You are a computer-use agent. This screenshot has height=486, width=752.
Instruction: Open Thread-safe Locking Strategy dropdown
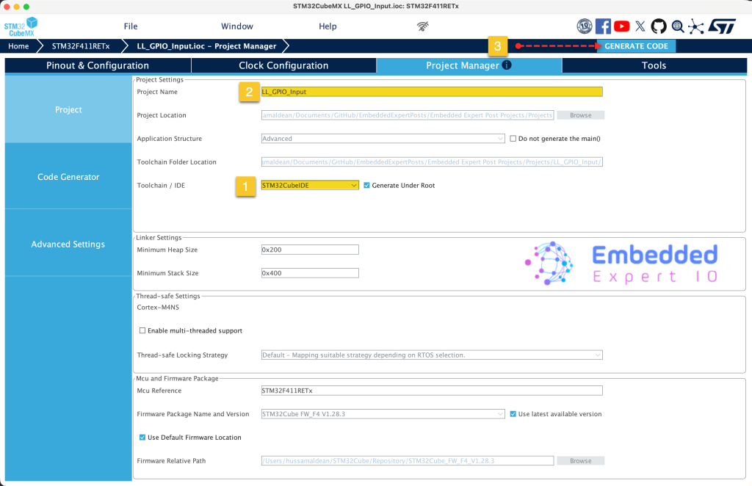coord(432,355)
